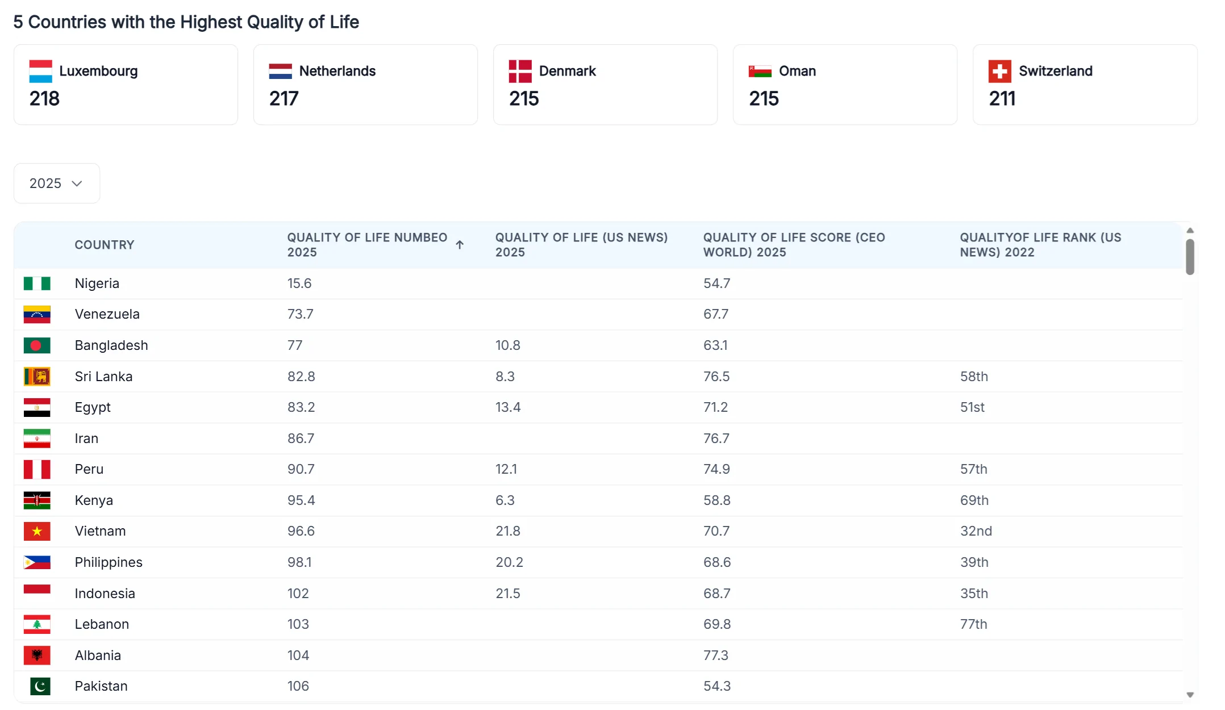Sort by Quality of Life Score (CEO World)
This screenshot has width=1225, height=710.
[x=794, y=245]
